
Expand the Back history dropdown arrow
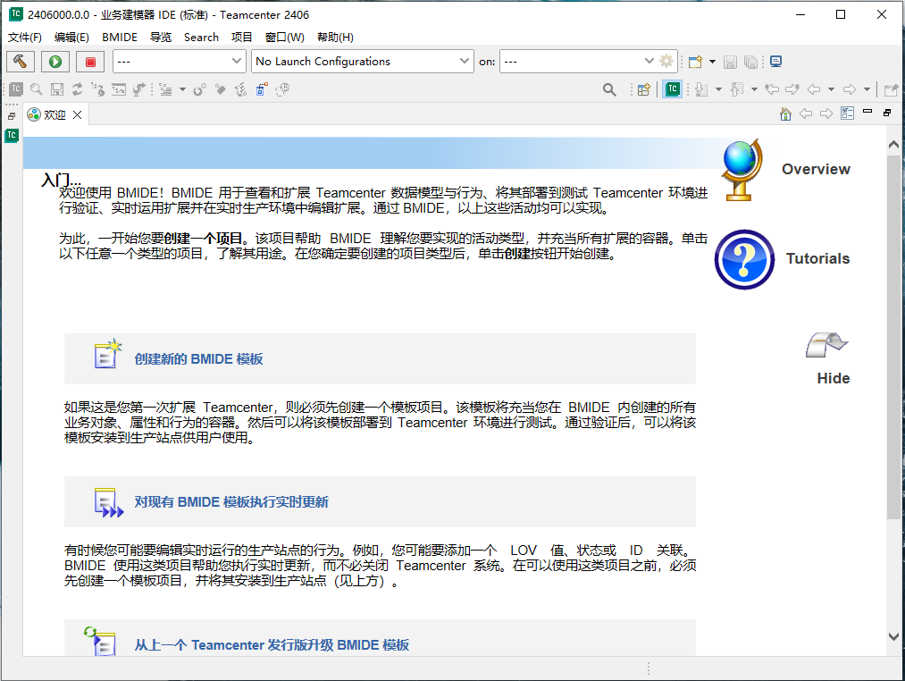831,89
